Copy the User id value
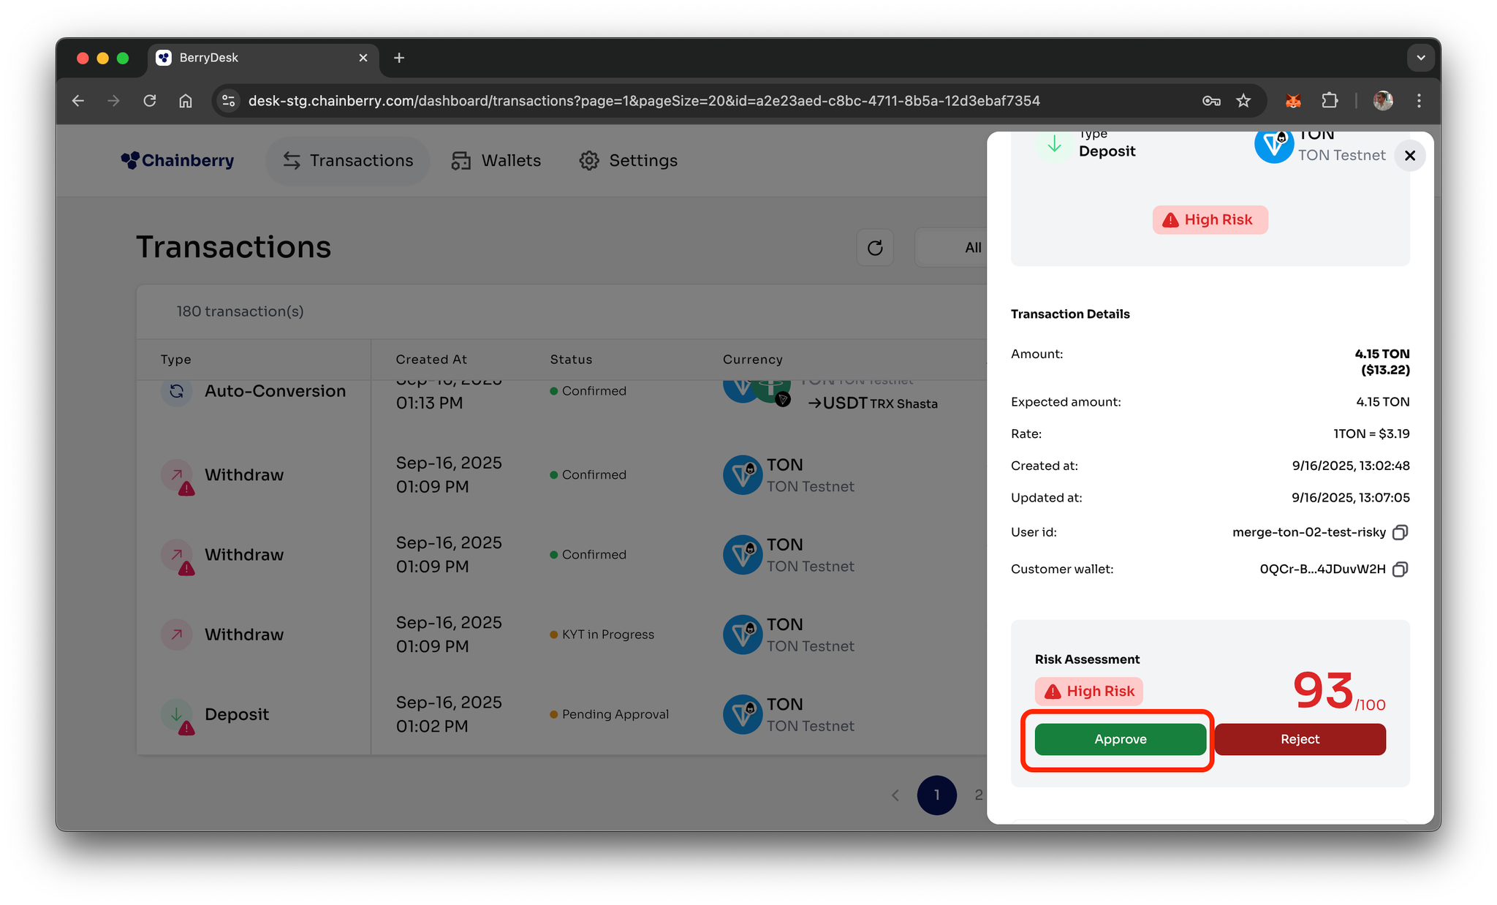This screenshot has width=1497, height=905. (x=1400, y=532)
